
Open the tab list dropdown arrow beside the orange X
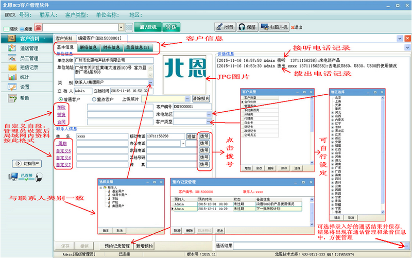(x=400, y=38)
